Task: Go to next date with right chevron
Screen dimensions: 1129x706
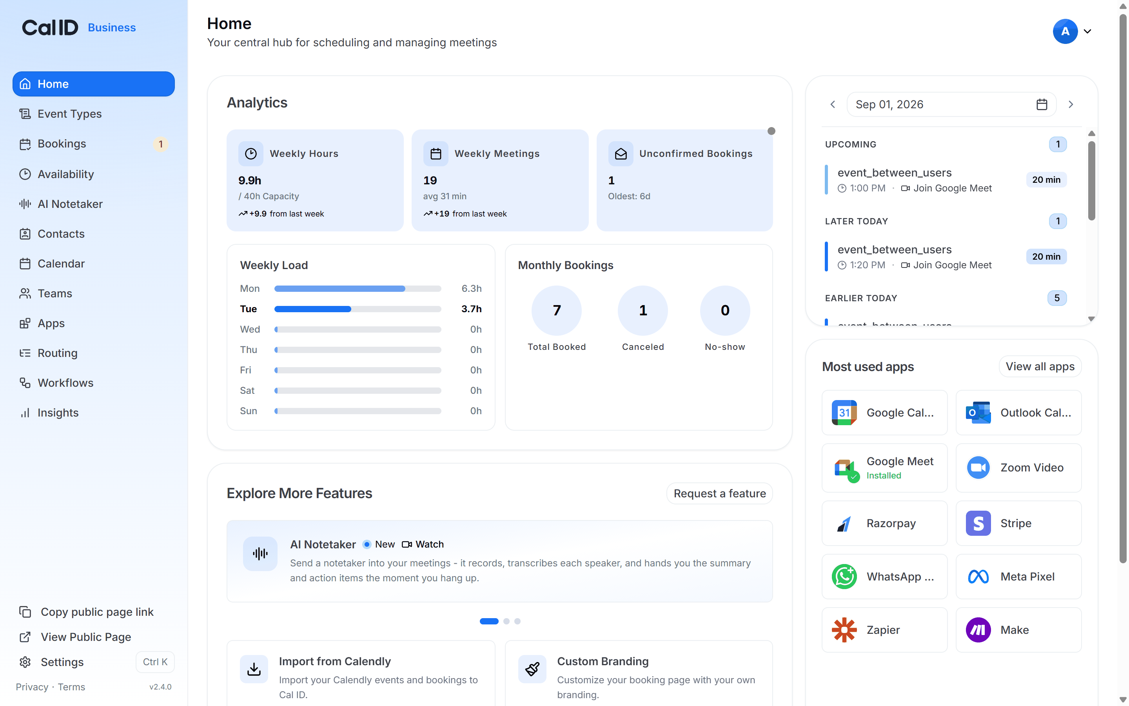Action: tap(1071, 104)
